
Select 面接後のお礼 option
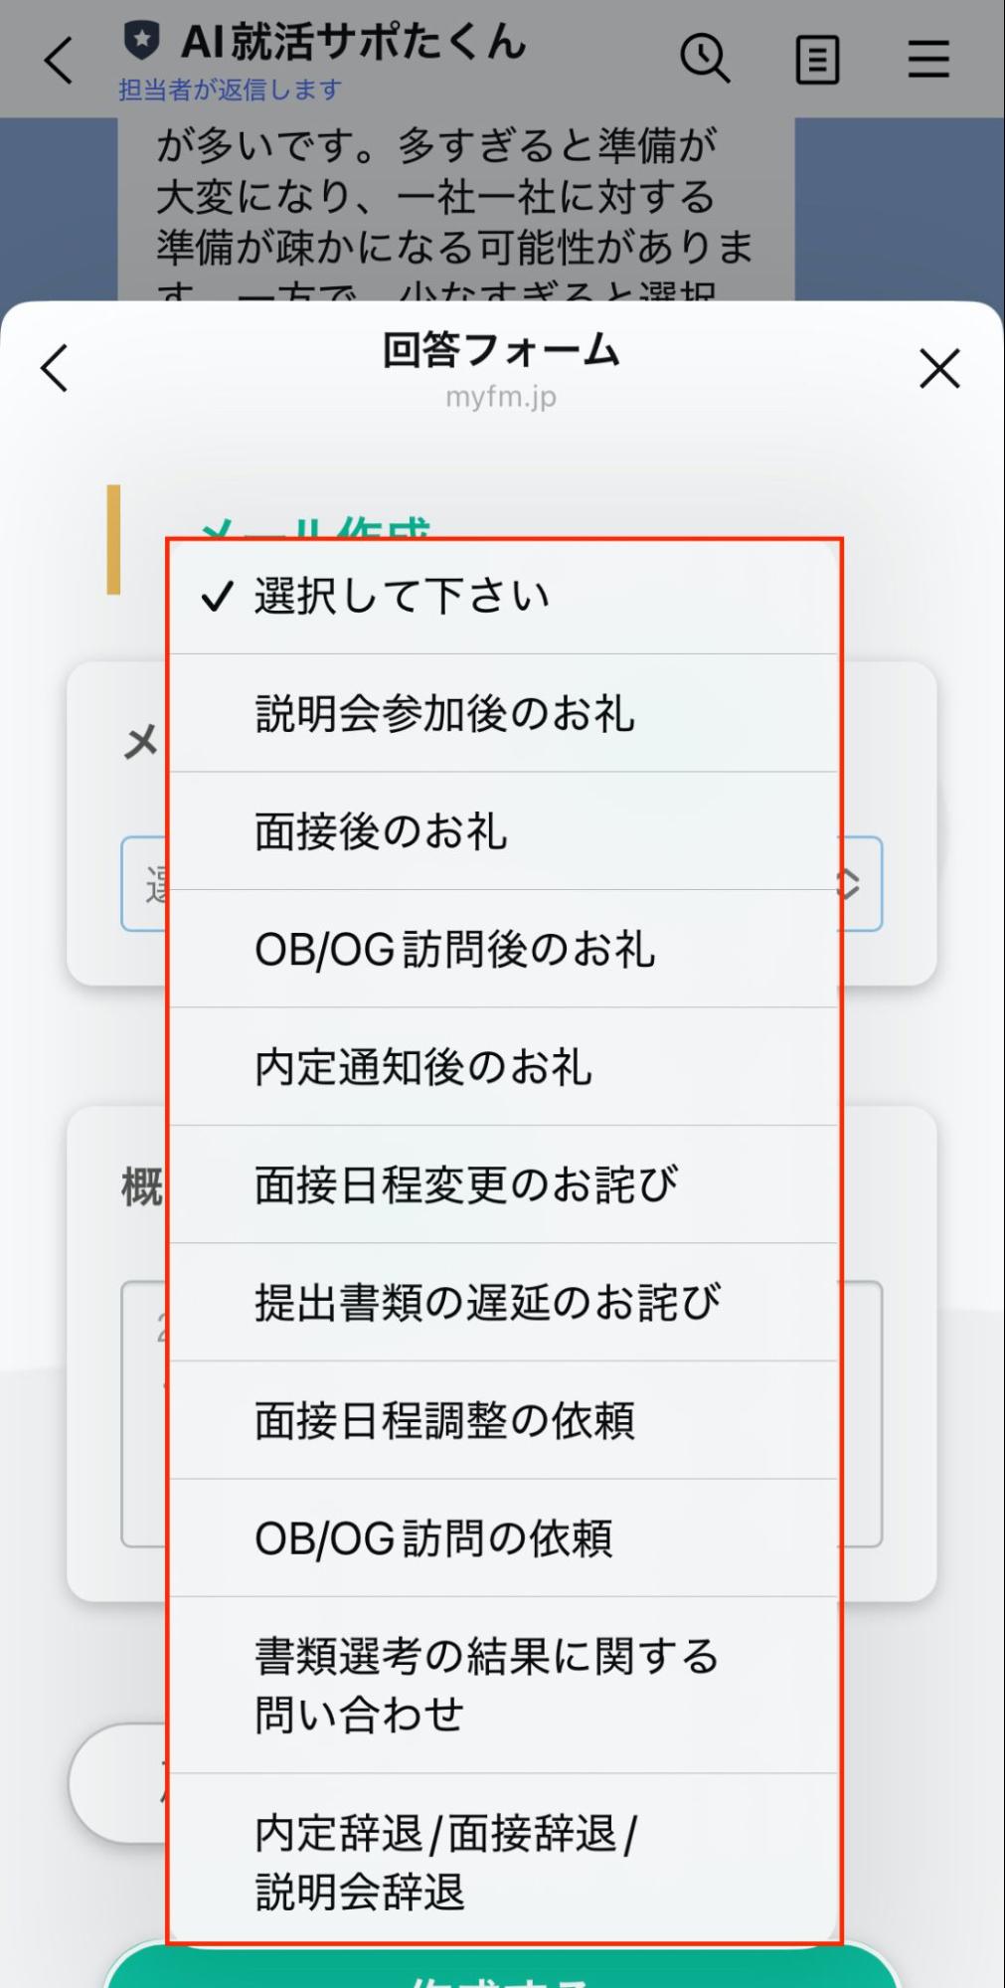(x=381, y=831)
